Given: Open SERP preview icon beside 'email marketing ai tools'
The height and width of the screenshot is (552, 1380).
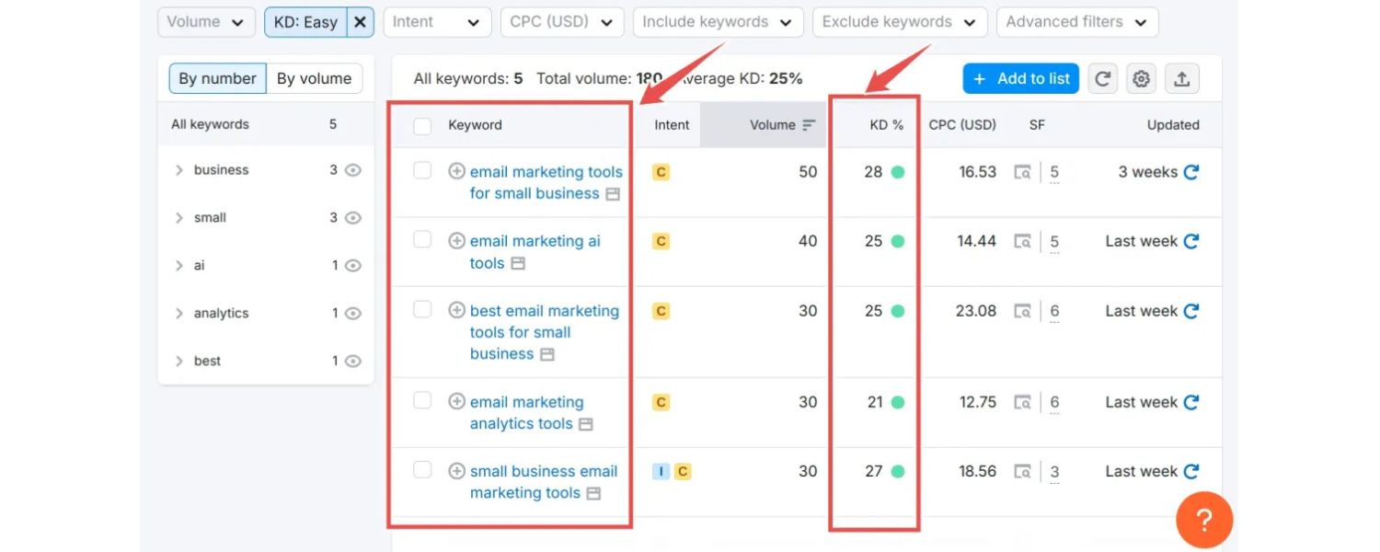Looking at the screenshot, I should point(518,263).
